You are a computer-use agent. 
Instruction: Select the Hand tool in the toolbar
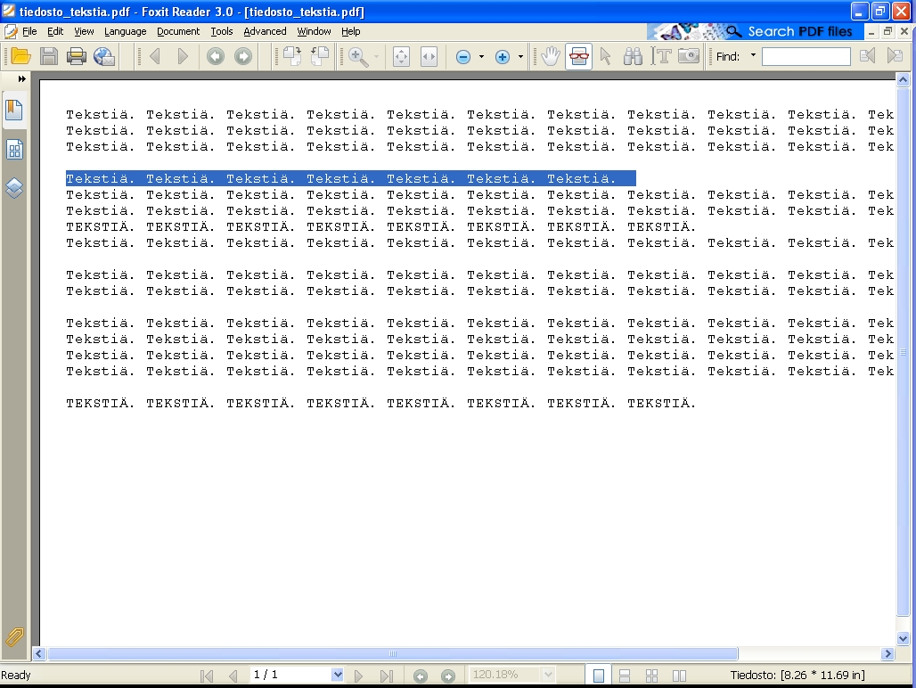pyautogui.click(x=551, y=56)
